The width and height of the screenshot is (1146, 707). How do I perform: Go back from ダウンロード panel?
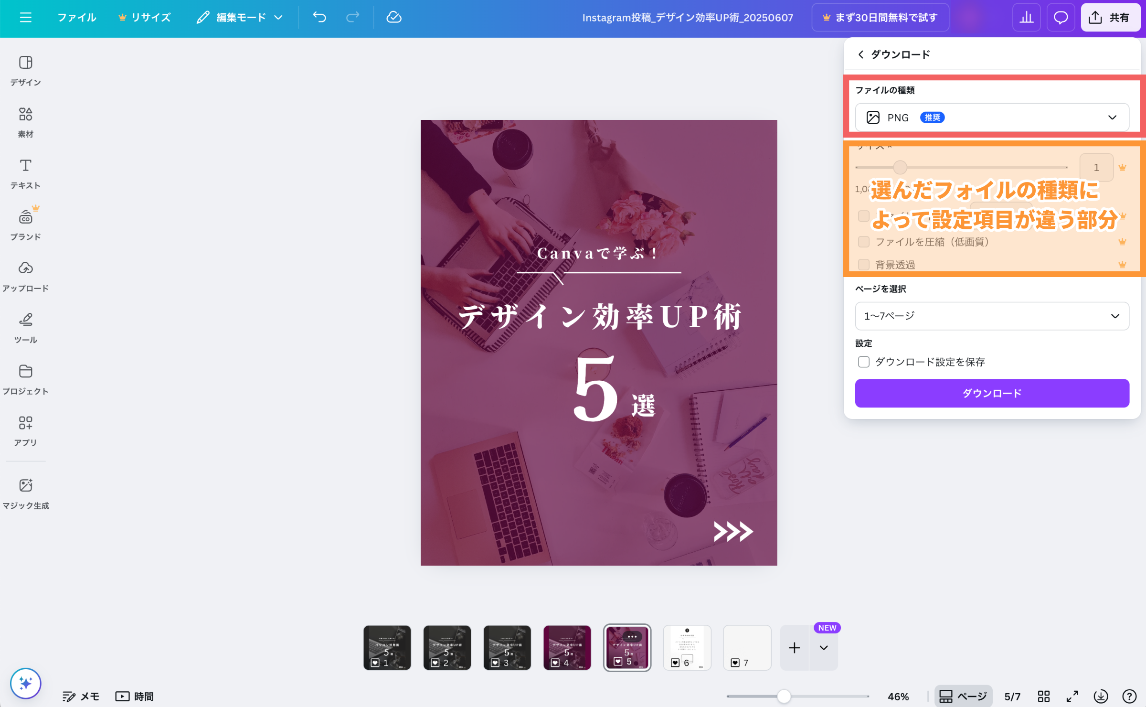tap(861, 54)
